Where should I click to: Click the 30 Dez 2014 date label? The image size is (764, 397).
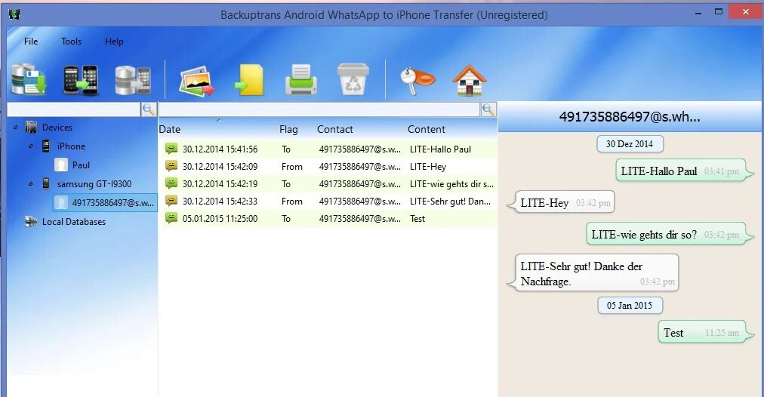(x=630, y=143)
